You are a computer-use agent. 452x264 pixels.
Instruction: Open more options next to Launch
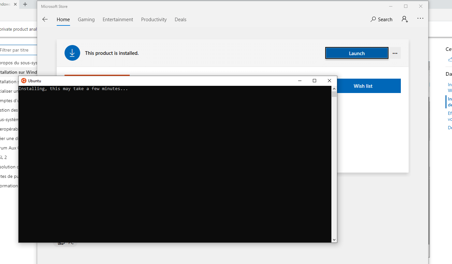[395, 53]
